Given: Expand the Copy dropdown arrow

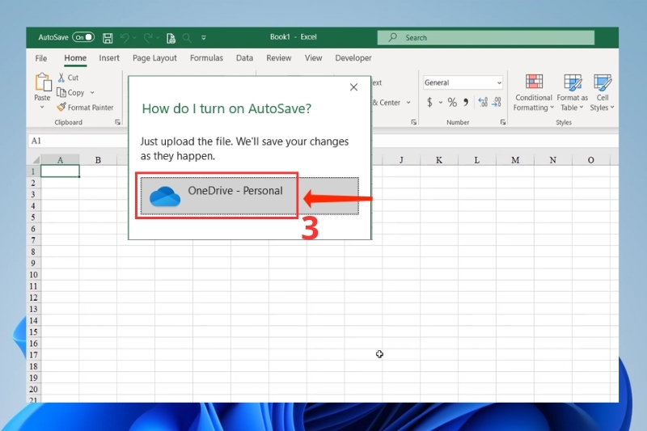Looking at the screenshot, I should (x=92, y=93).
